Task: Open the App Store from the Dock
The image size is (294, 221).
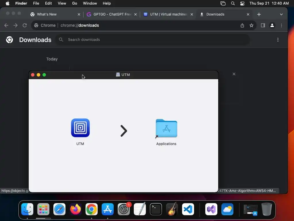Action: 108,209
